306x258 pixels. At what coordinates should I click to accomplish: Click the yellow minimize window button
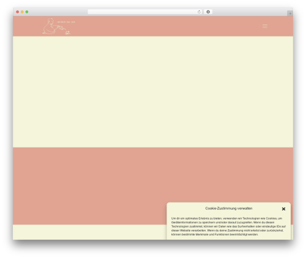coord(22,12)
